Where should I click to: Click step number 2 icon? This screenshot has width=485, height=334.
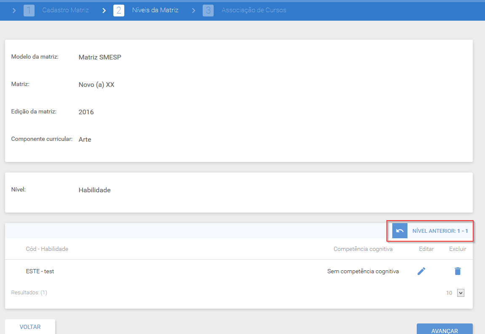point(119,11)
